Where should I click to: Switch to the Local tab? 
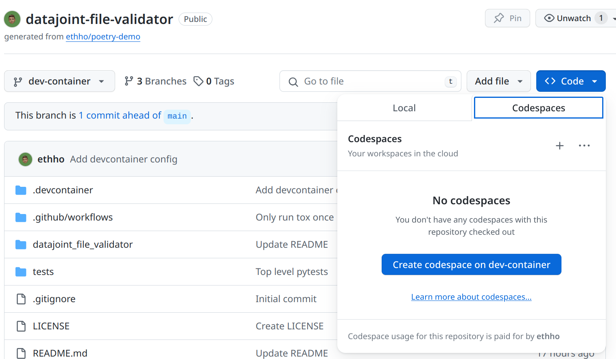pyautogui.click(x=404, y=108)
